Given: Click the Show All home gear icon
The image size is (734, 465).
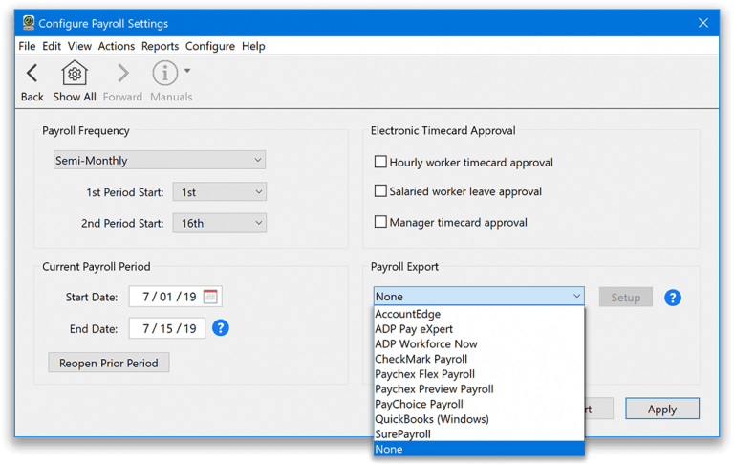Looking at the screenshot, I should click(x=75, y=73).
